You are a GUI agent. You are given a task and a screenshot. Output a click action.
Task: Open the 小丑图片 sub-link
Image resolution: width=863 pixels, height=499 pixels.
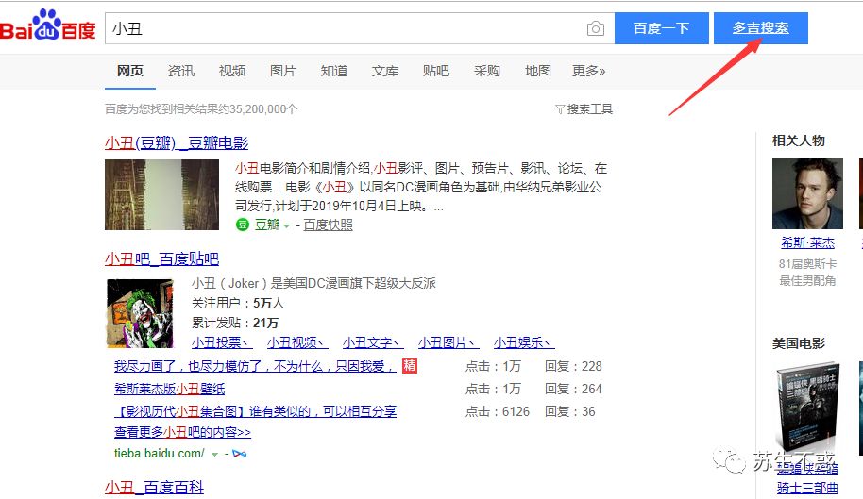click(x=448, y=342)
